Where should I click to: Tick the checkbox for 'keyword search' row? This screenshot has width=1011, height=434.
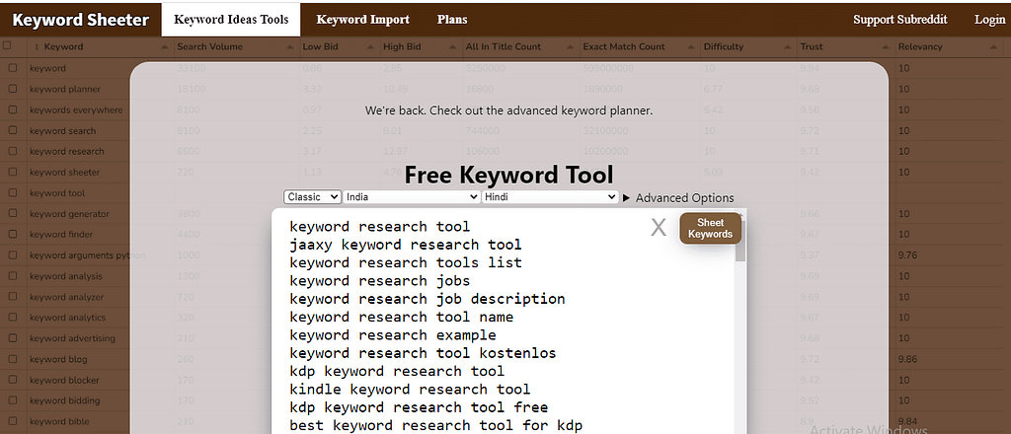click(13, 130)
